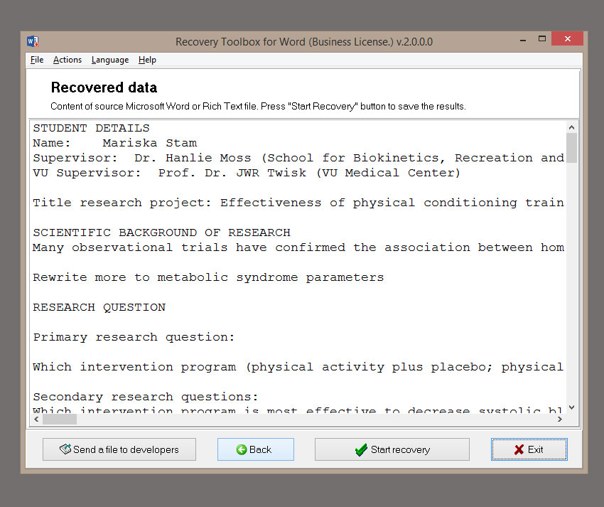Click Send a file to developers button
The image size is (604, 507).
(x=119, y=449)
